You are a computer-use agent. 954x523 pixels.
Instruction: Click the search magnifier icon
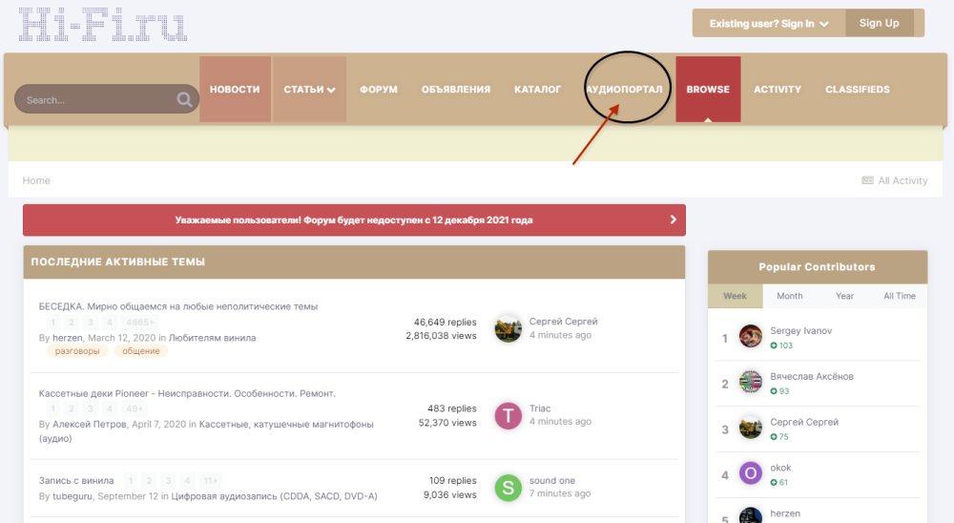click(184, 100)
